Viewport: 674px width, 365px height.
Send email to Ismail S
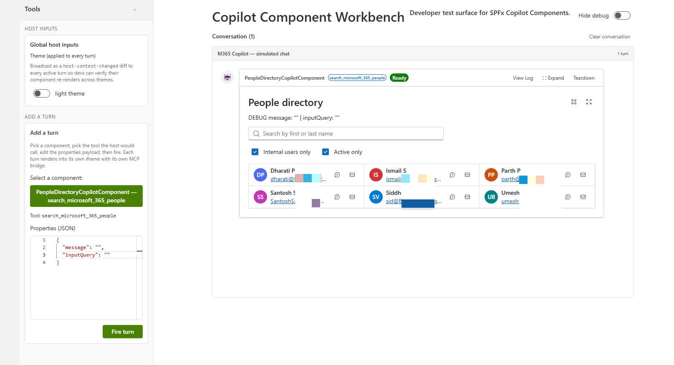pyautogui.click(x=467, y=175)
